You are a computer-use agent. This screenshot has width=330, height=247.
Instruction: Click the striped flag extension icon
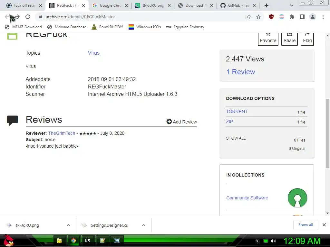[x=282, y=17]
